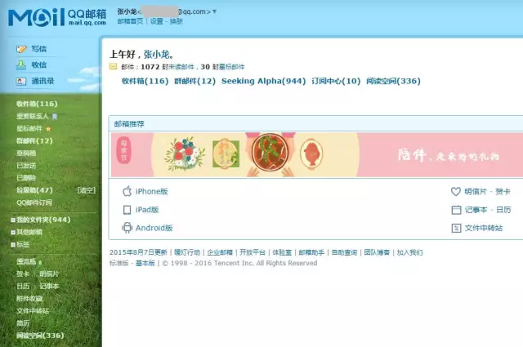
Task: Expand the 标签 sidebar section
Action: [13, 245]
